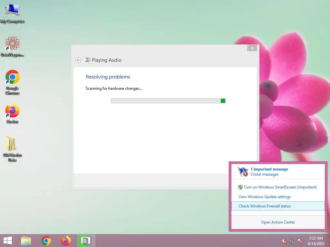Open the DataWagon desktop shortcut
This screenshot has height=247, width=330.
click(x=13, y=47)
